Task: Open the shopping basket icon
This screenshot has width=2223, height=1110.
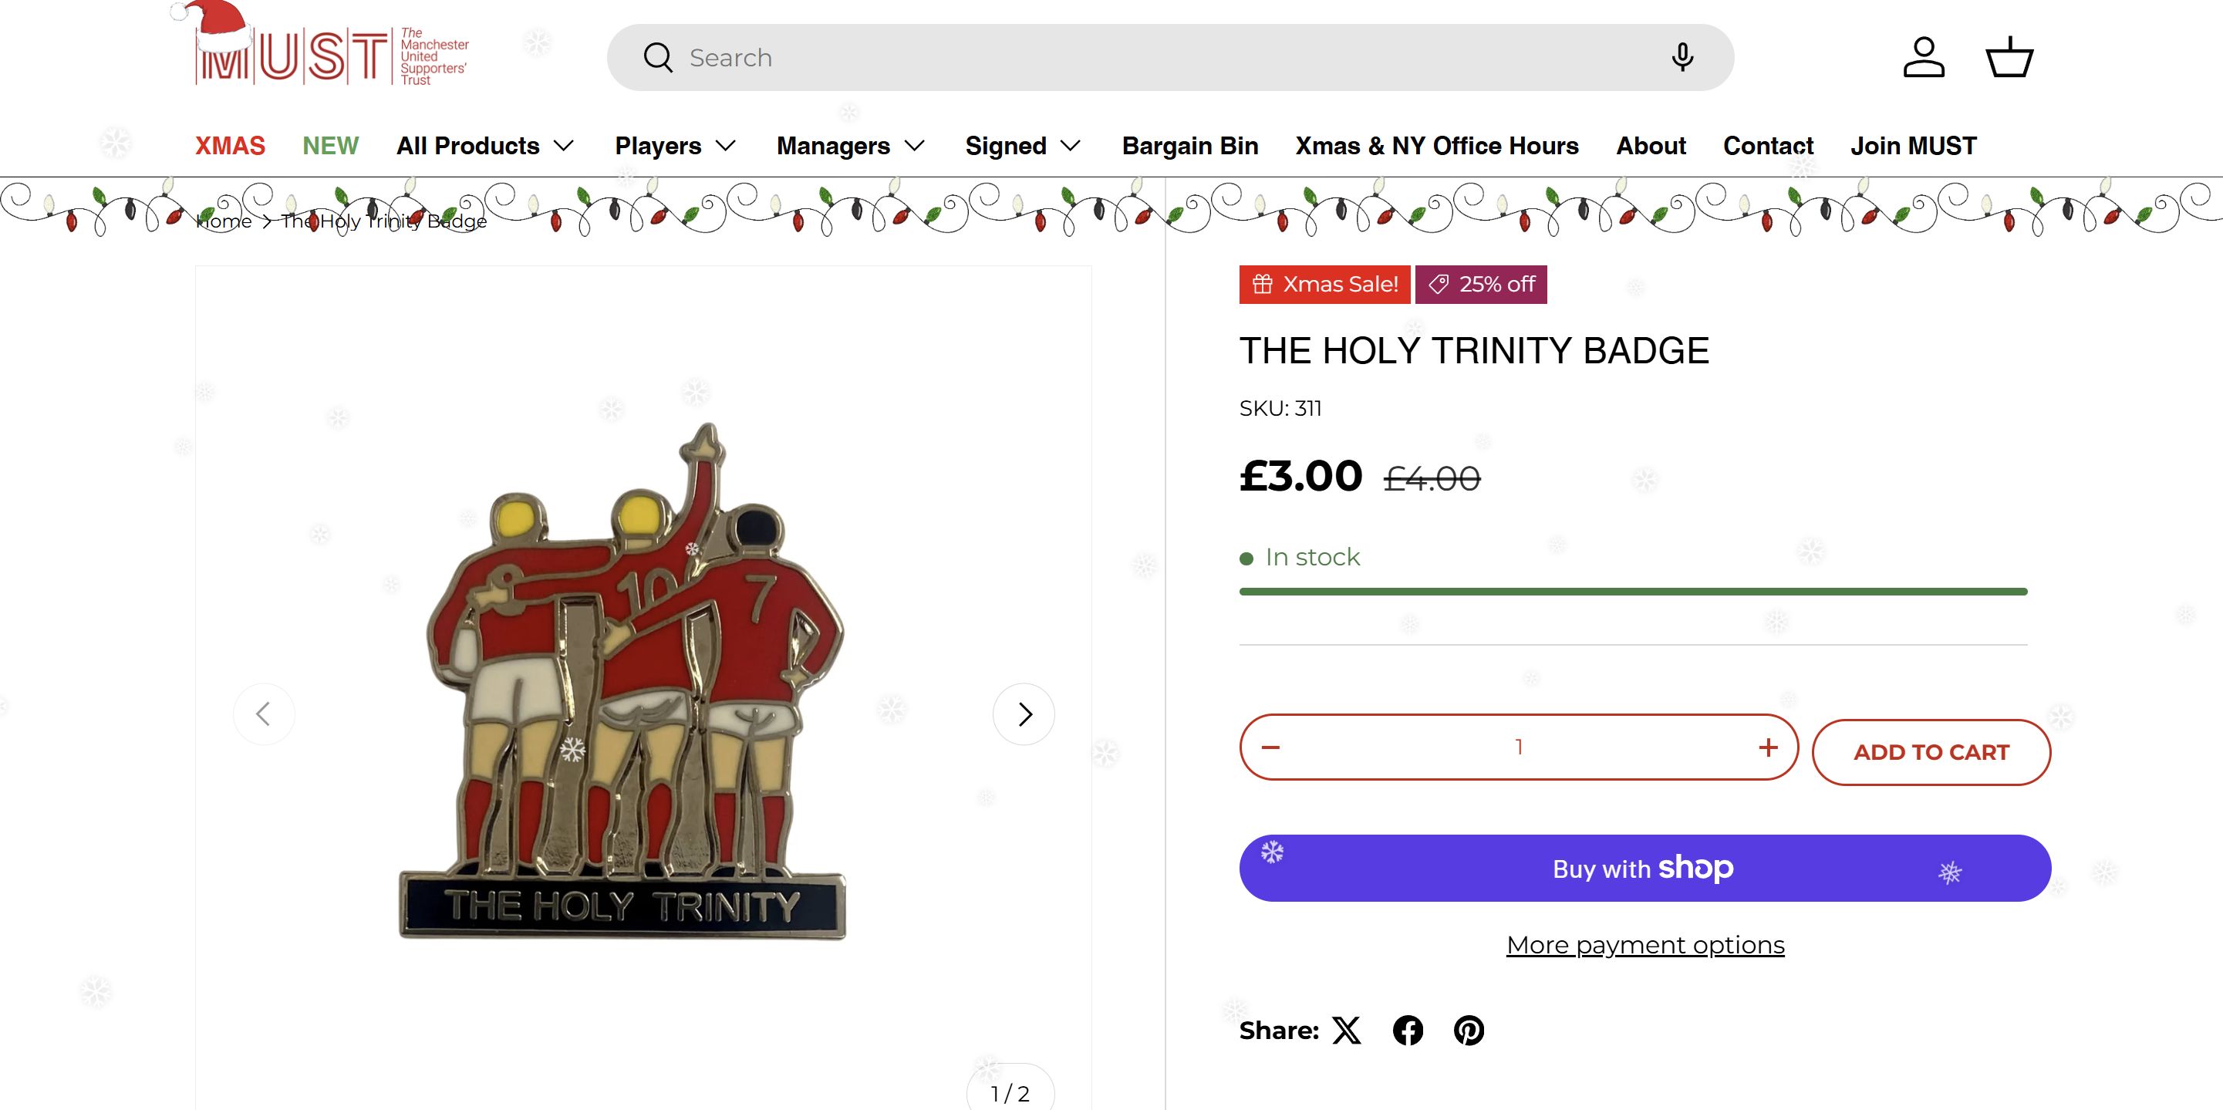Action: 2009,58
